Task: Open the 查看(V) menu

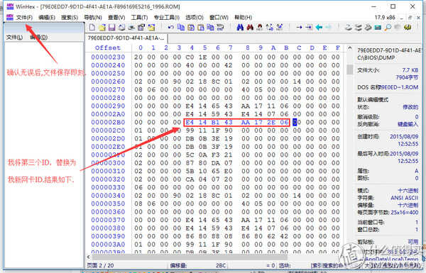Action: [x=116, y=18]
